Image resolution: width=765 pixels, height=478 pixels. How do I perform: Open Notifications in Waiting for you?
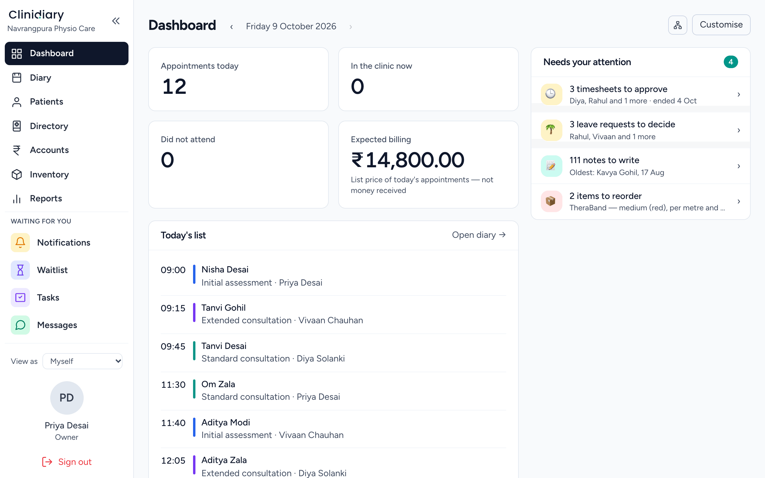pos(67,243)
